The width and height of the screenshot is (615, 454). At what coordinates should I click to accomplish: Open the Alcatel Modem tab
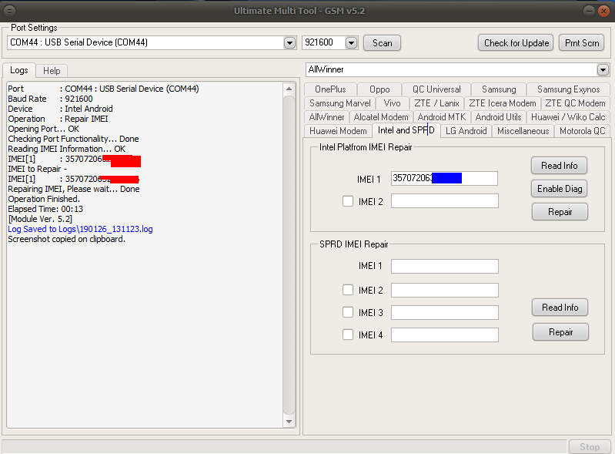pyautogui.click(x=381, y=117)
